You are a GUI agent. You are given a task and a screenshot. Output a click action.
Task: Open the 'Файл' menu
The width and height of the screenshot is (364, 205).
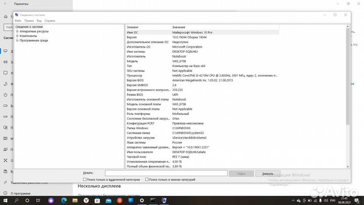point(18,21)
